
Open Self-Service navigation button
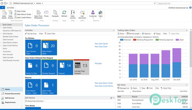pyautogui.click(x=12, y=98)
